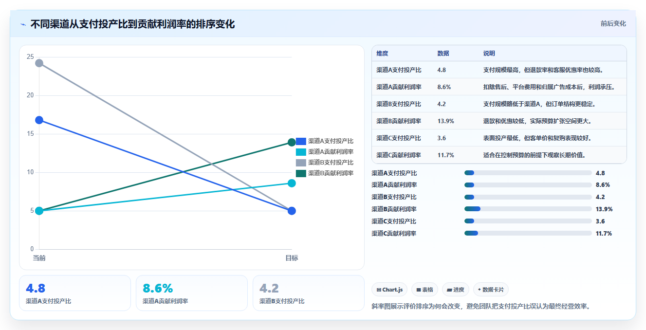Click description 退款和优惠较低，实际预算扩张空间更大。
This screenshot has height=330, width=646.
[537, 121]
